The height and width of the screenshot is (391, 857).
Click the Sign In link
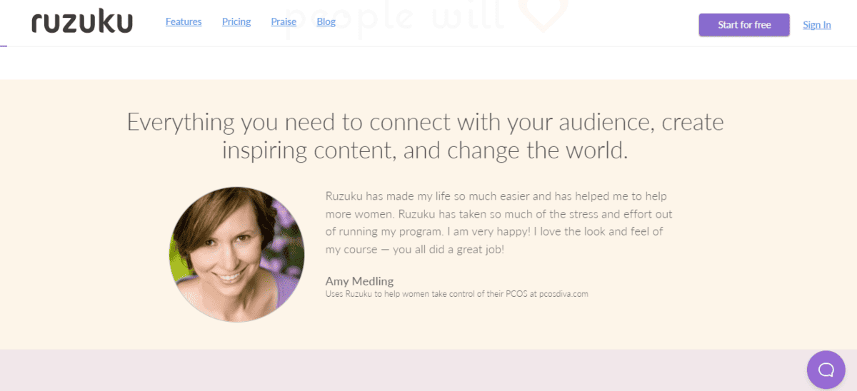click(x=817, y=25)
